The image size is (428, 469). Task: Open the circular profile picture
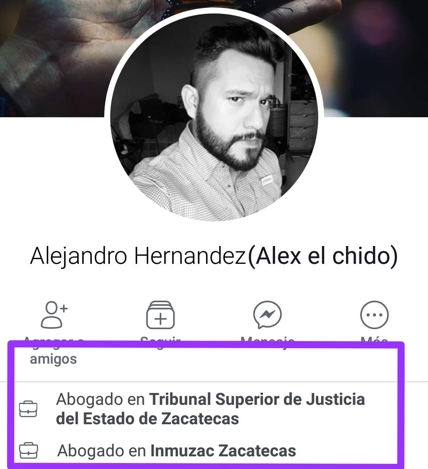[x=214, y=117]
